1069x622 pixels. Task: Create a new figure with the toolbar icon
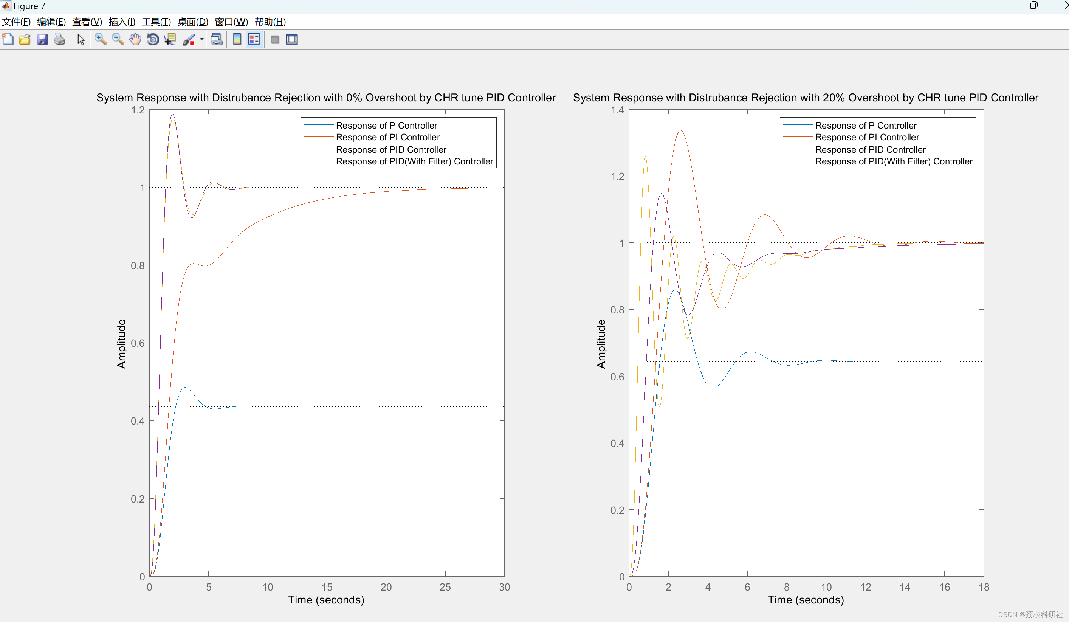8,39
